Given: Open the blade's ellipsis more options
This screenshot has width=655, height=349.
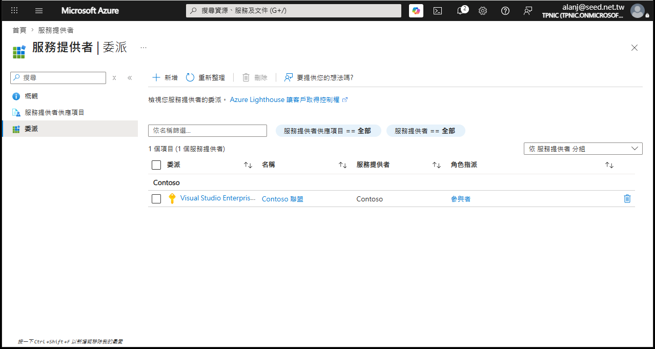Looking at the screenshot, I should point(144,48).
